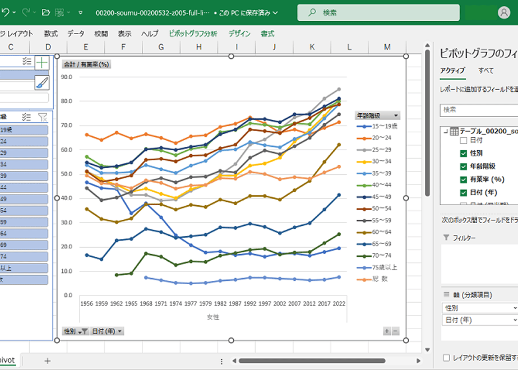Open the デザイン ribbon tab
Screen dimensions: 518x370
pyautogui.click(x=239, y=34)
